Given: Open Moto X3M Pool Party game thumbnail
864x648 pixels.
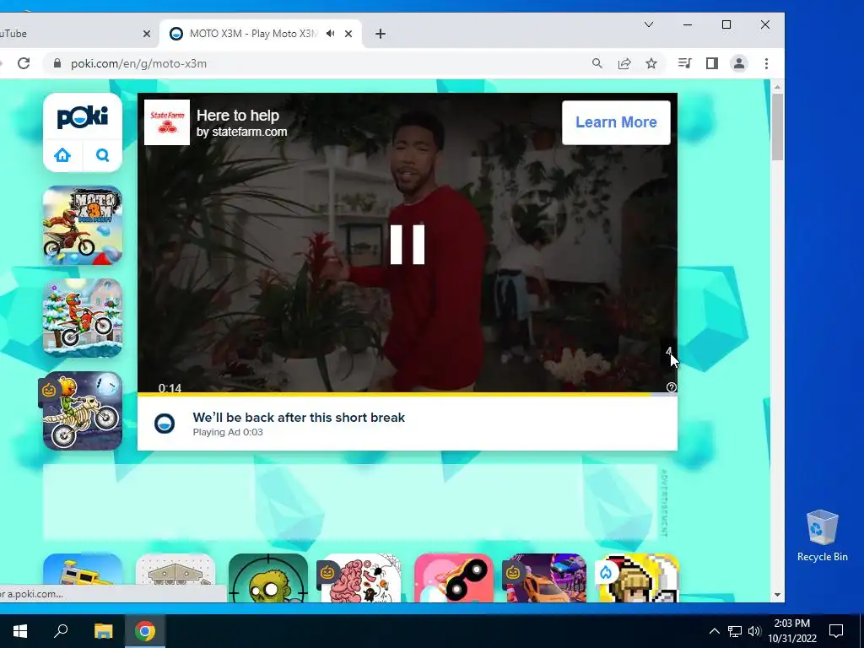Looking at the screenshot, I should [83, 225].
